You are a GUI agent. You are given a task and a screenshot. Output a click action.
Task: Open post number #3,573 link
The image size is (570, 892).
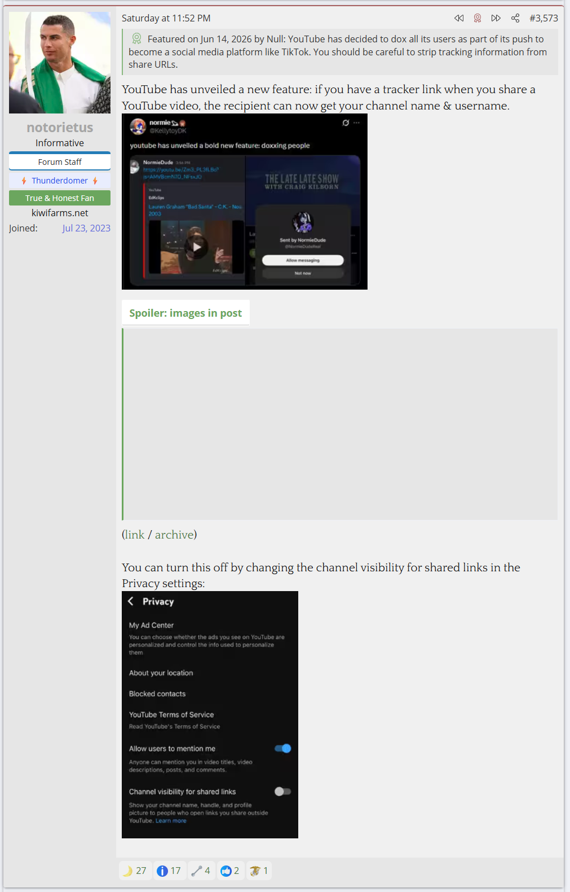tap(544, 18)
